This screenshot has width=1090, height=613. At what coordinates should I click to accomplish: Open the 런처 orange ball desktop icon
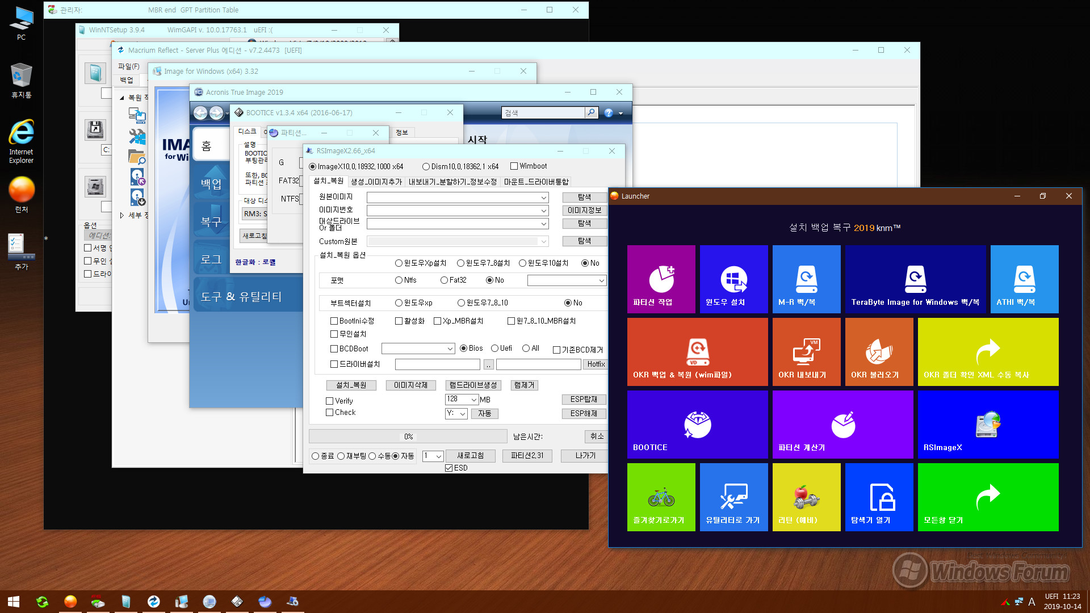(21, 194)
